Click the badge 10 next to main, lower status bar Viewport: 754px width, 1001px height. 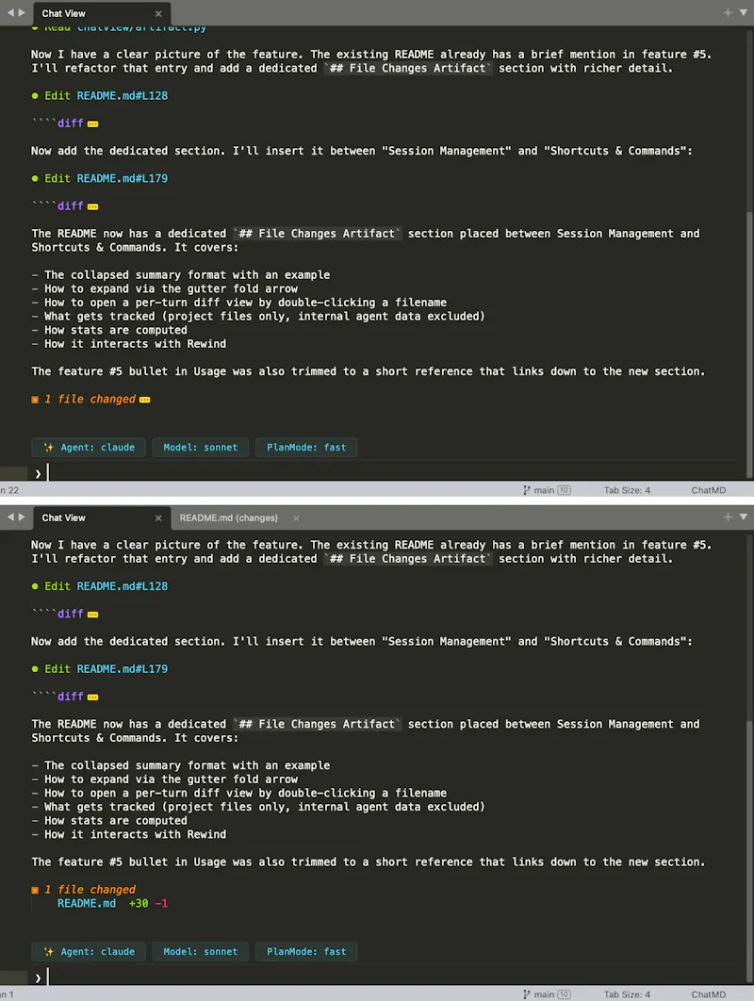(564, 994)
